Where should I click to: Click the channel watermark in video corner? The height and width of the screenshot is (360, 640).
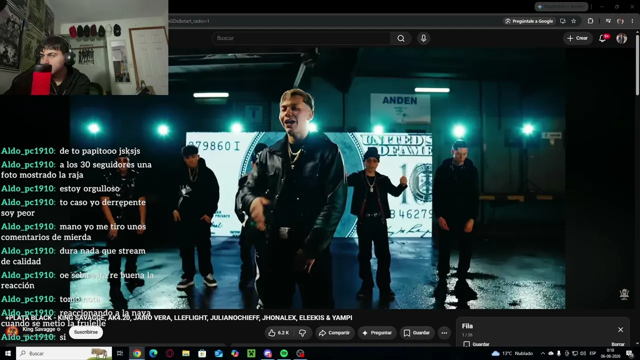click(624, 294)
